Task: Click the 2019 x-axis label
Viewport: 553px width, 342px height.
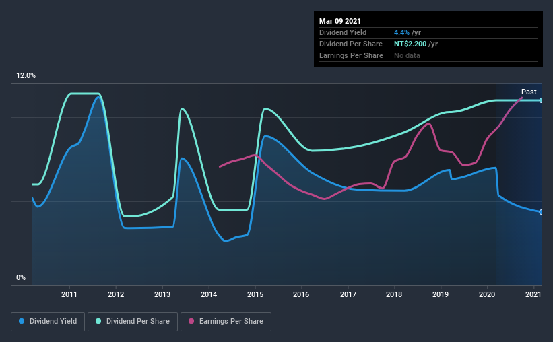Action: (441, 294)
